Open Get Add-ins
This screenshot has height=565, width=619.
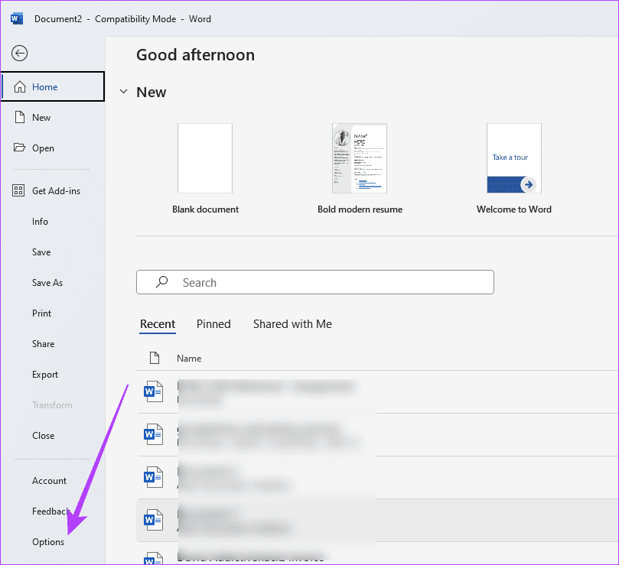click(x=53, y=190)
